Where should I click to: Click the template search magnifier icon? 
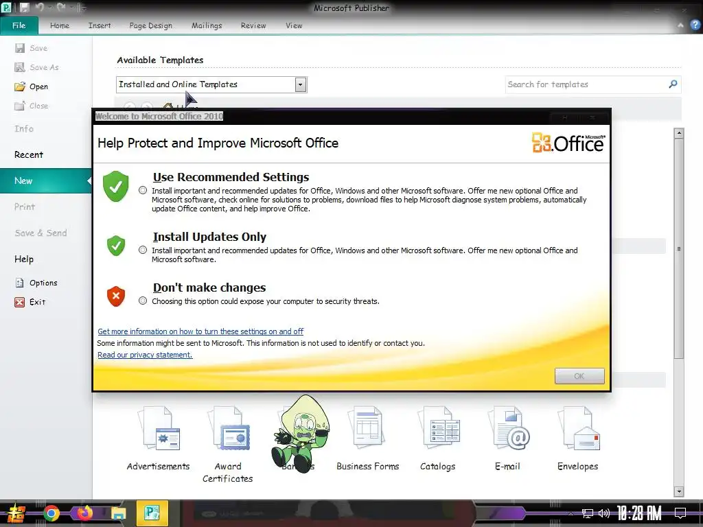pos(673,84)
